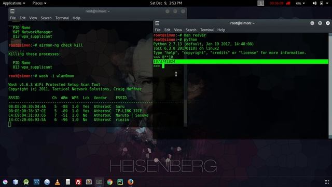This screenshot has height=187, width=332.
Task: Click terminal icon in front window title bar
Action: click(157, 23)
